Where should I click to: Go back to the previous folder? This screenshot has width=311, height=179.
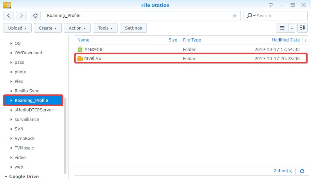pos(9,16)
